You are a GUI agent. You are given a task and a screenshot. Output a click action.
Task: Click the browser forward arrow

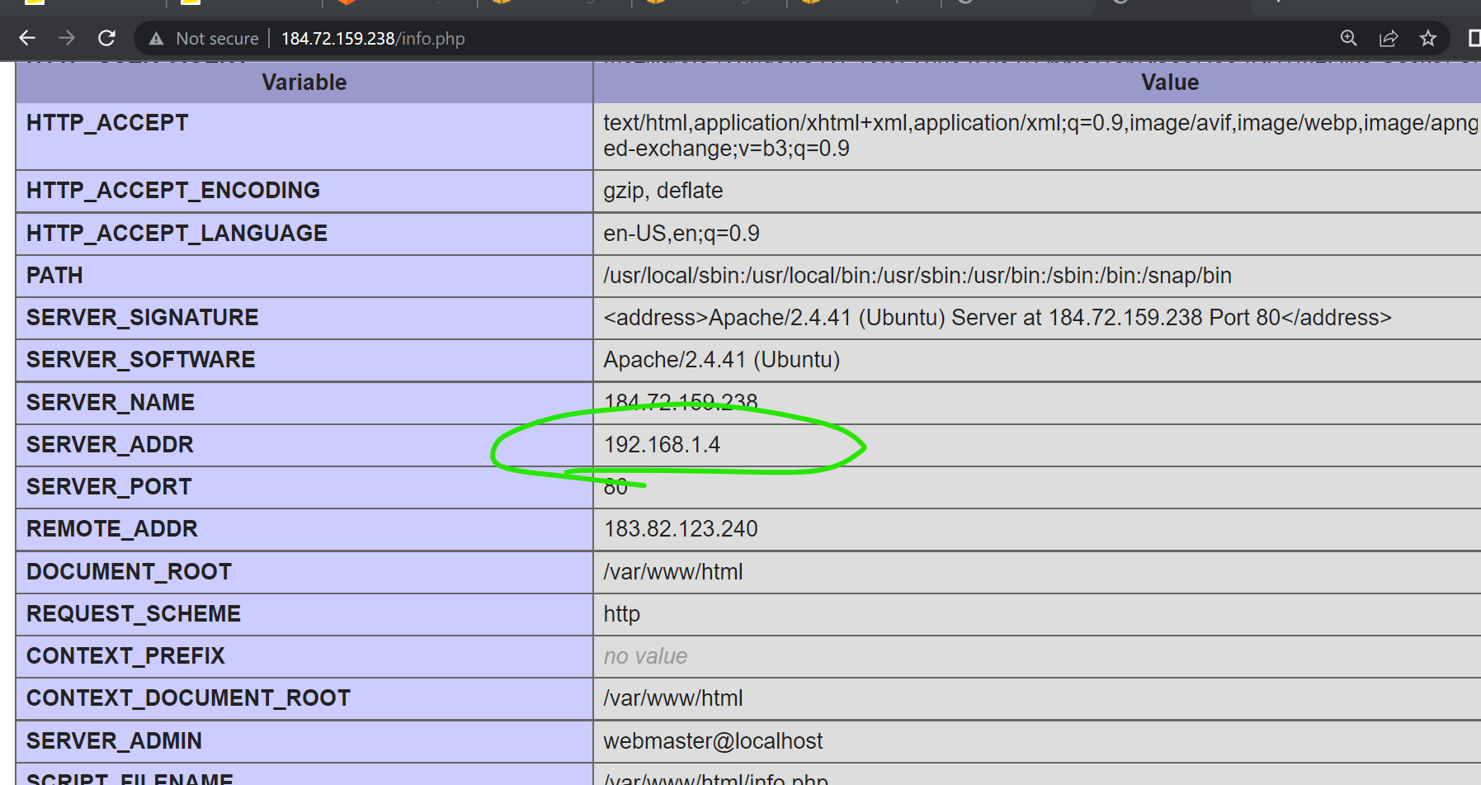click(67, 38)
